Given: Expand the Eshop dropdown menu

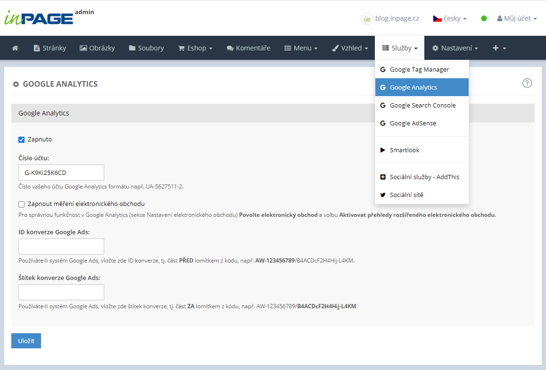Looking at the screenshot, I should coord(195,48).
